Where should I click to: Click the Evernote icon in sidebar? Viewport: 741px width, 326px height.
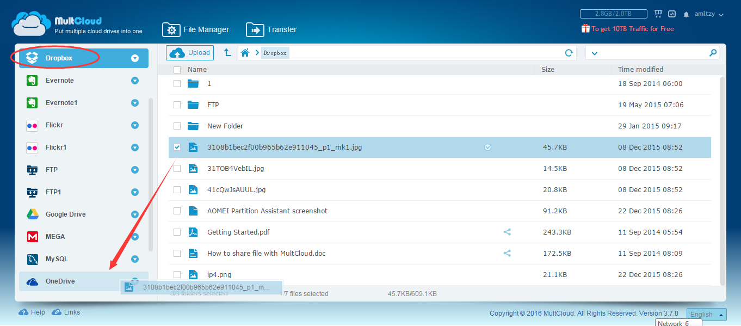point(32,81)
